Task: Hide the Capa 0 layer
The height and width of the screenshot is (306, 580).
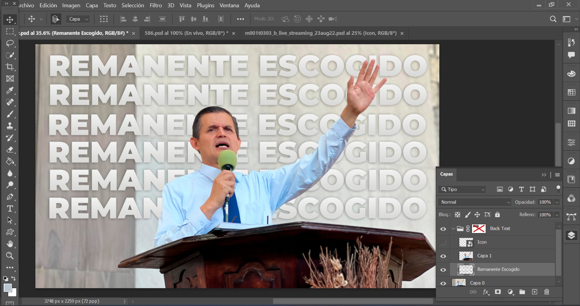Action: (x=443, y=283)
